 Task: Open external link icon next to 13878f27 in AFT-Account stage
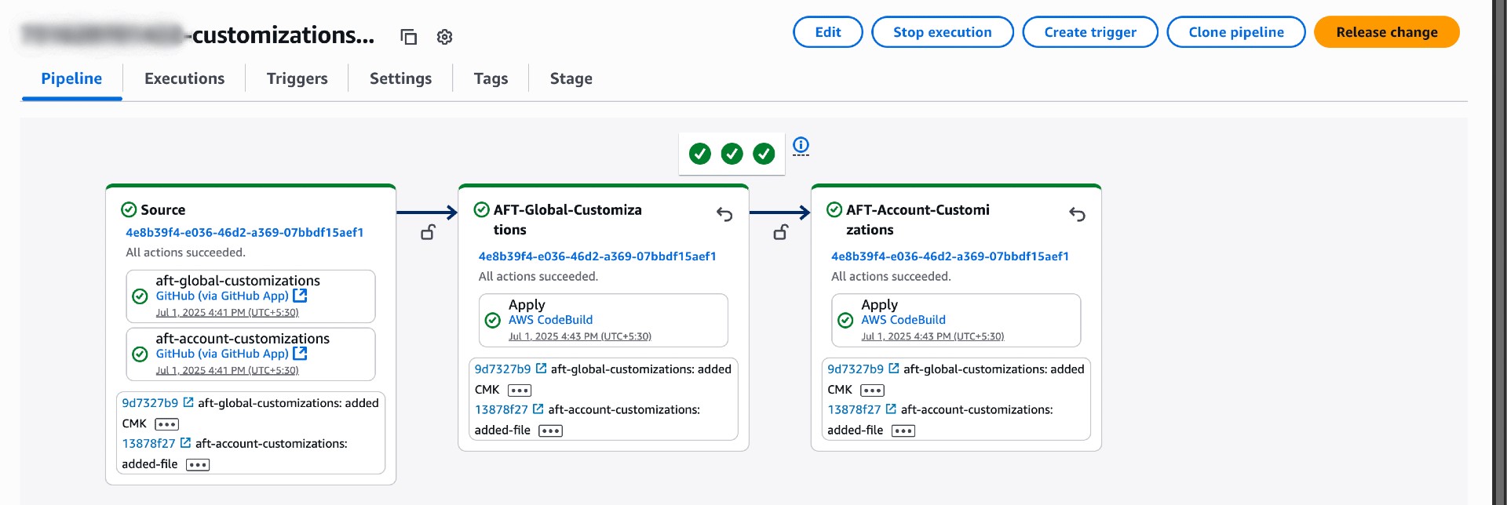tap(891, 409)
